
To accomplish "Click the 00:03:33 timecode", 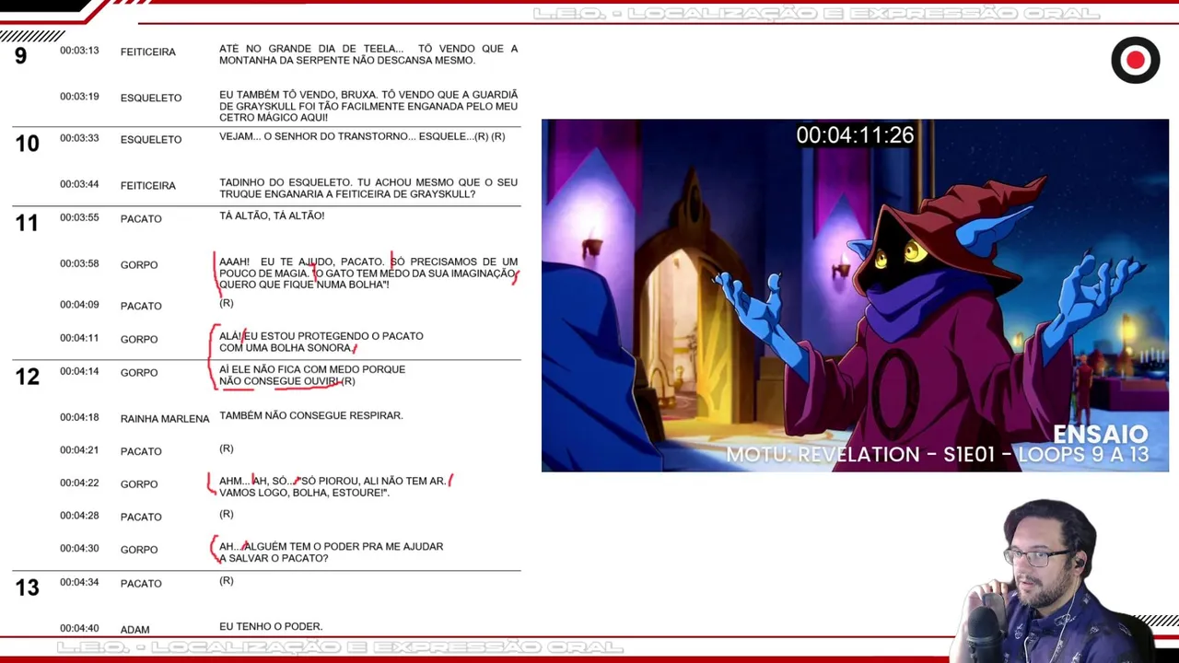I will [x=79, y=138].
